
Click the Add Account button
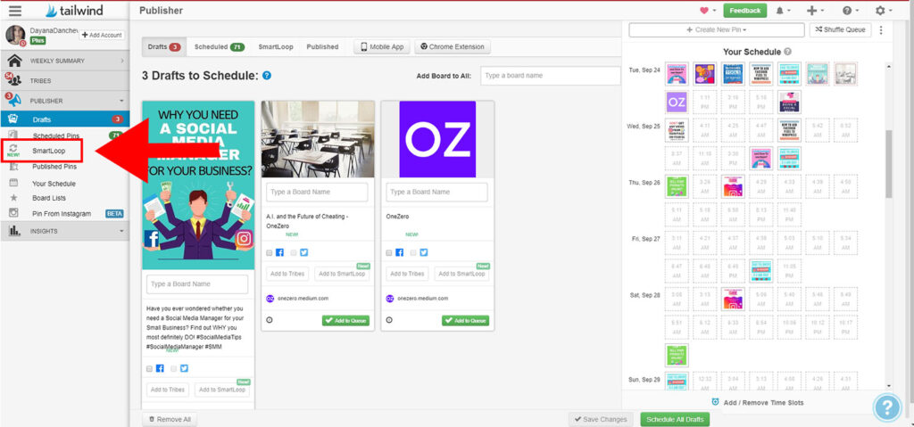point(102,35)
